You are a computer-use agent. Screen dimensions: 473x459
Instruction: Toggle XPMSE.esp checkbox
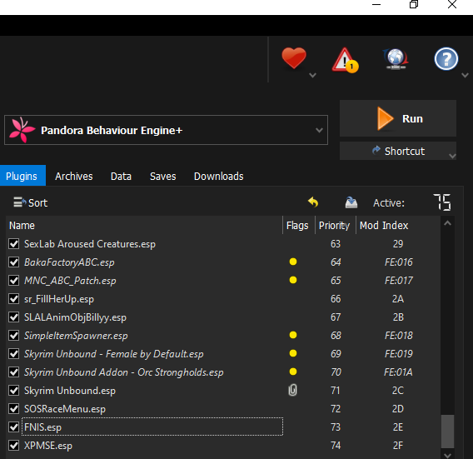click(x=14, y=446)
